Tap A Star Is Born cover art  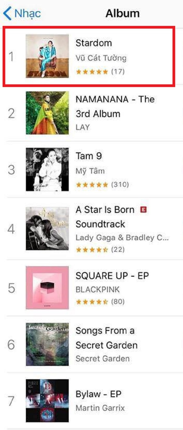pyautogui.click(x=47, y=229)
